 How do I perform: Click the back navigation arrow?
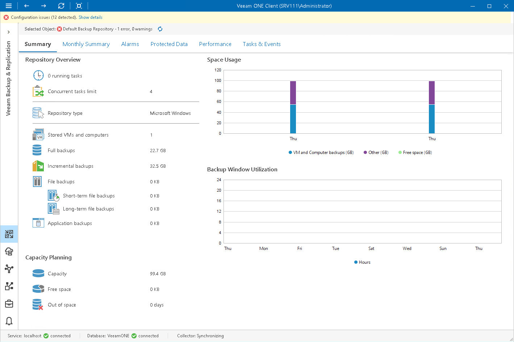click(x=26, y=6)
